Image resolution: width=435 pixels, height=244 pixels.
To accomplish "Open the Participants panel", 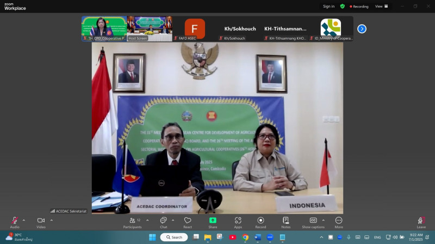I will [x=132, y=223].
